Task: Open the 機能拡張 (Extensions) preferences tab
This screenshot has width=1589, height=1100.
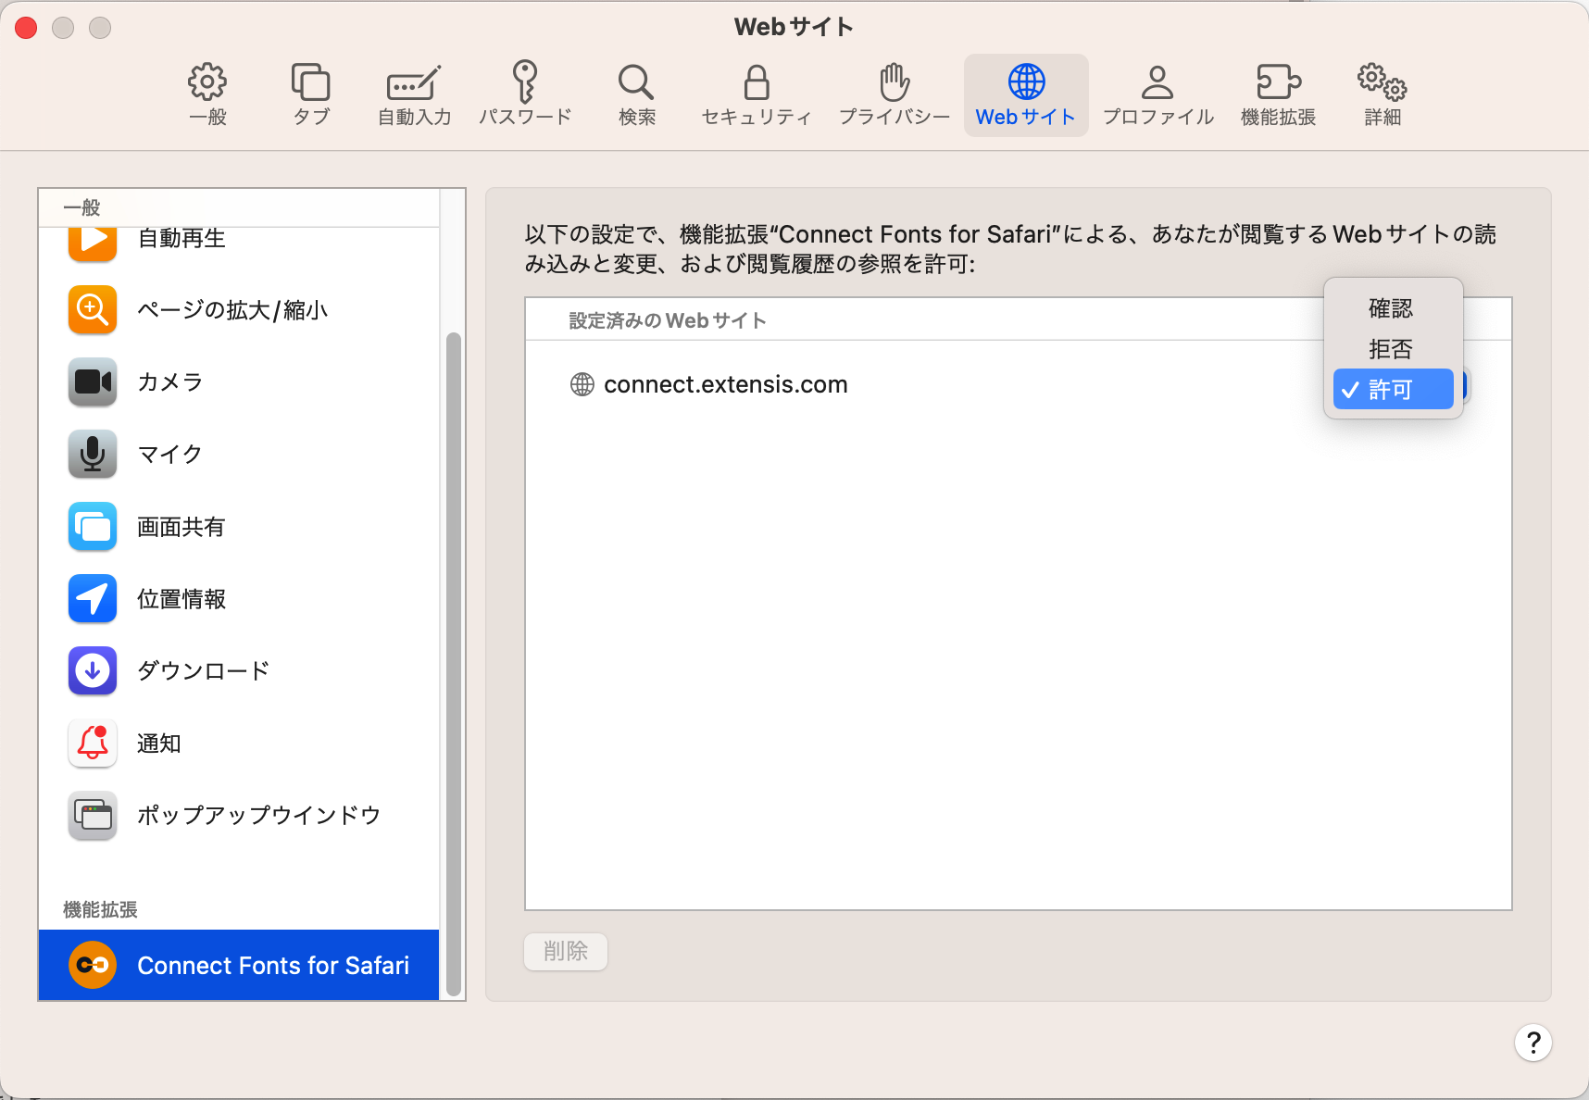Action: 1279,94
